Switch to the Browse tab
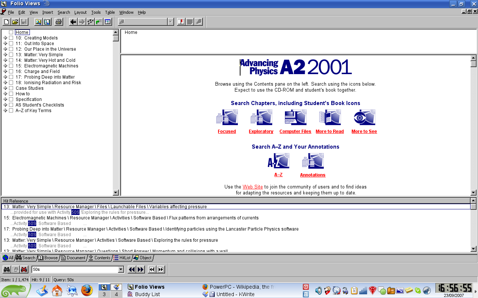This screenshot has width=478, height=298. coord(48,258)
